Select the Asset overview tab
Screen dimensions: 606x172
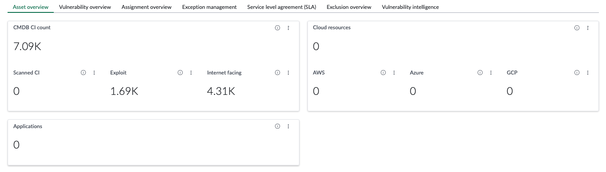pyautogui.click(x=31, y=7)
